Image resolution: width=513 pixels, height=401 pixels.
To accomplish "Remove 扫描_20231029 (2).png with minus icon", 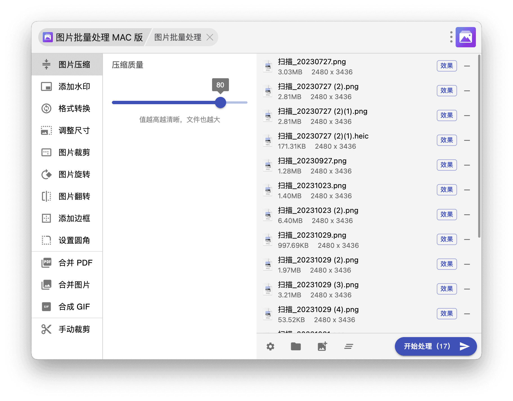I will click(x=467, y=264).
